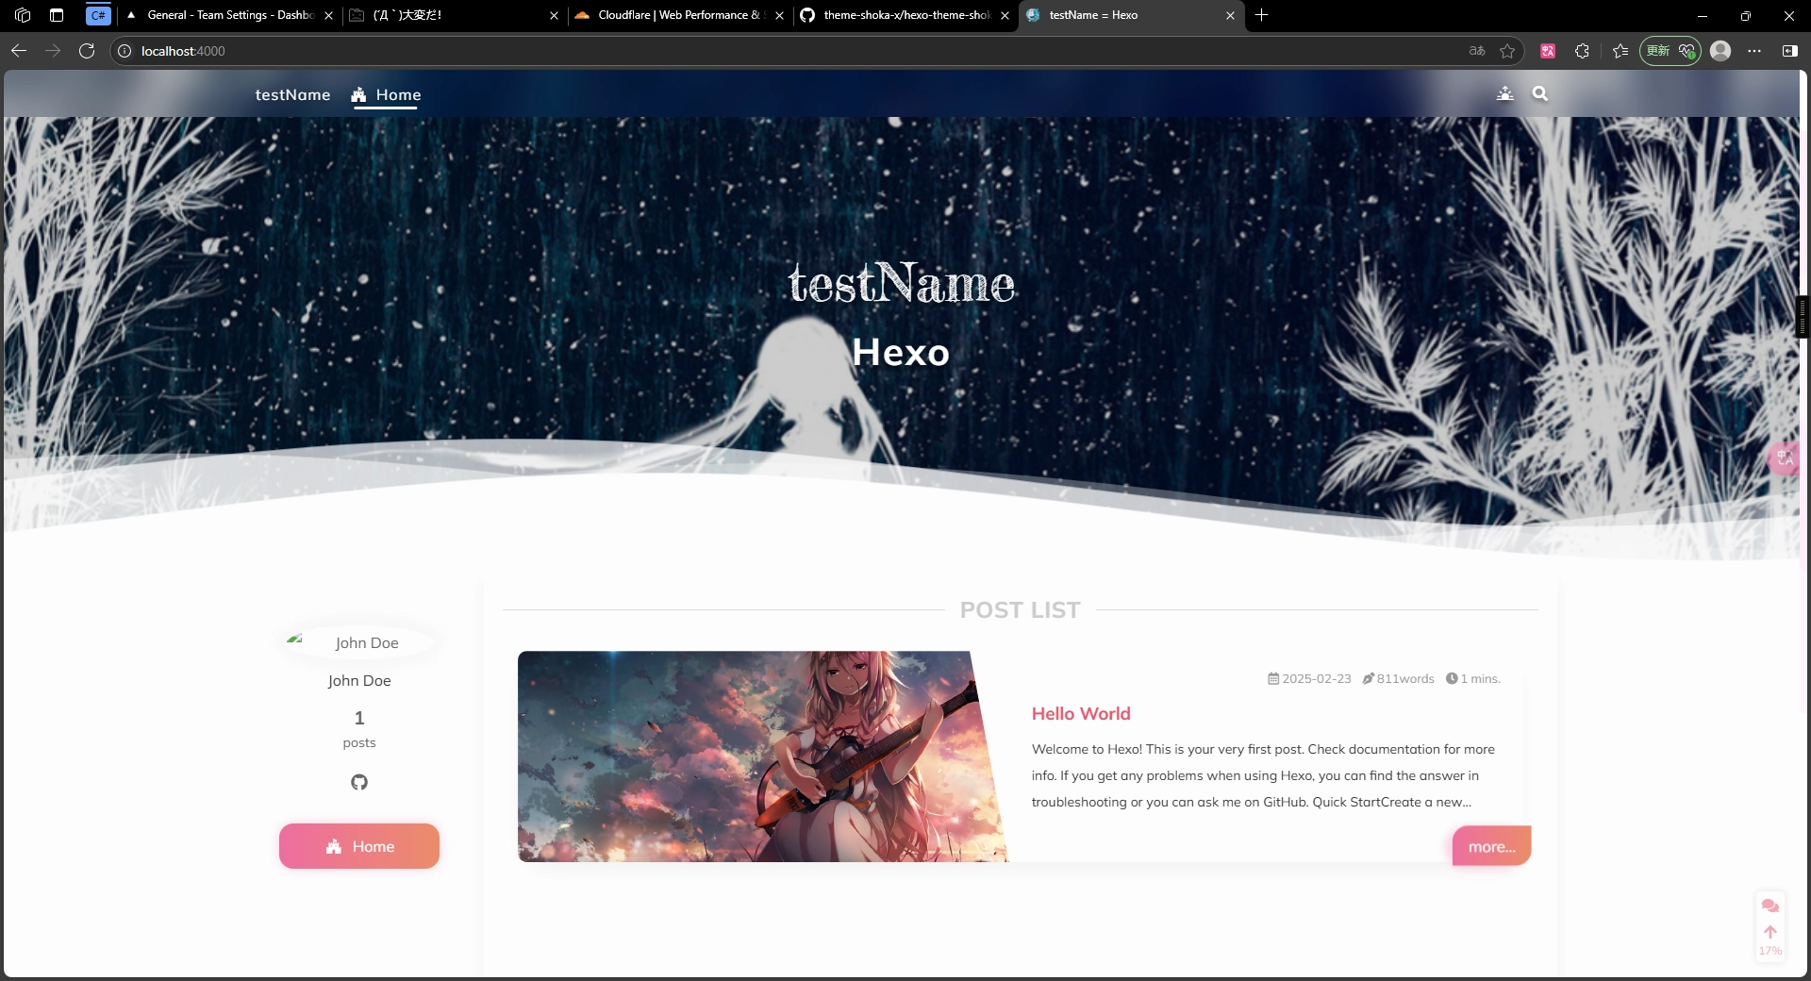Viewport: 1811px width, 981px height.
Task: Add page to favorites with star icon
Action: point(1507,51)
